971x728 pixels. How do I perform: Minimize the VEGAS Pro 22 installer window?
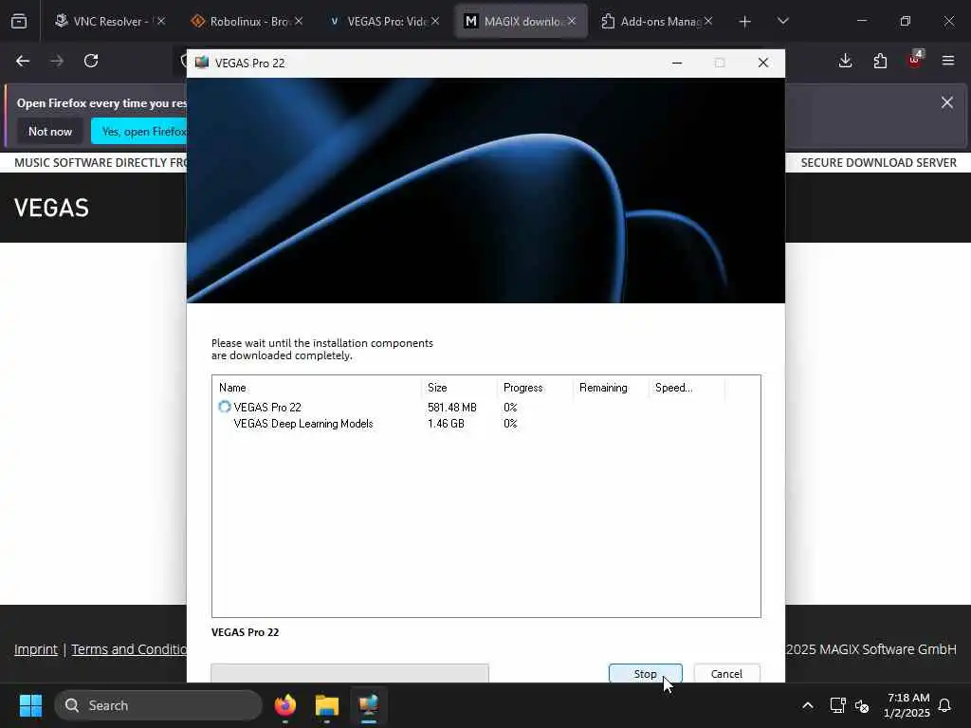pyautogui.click(x=677, y=63)
